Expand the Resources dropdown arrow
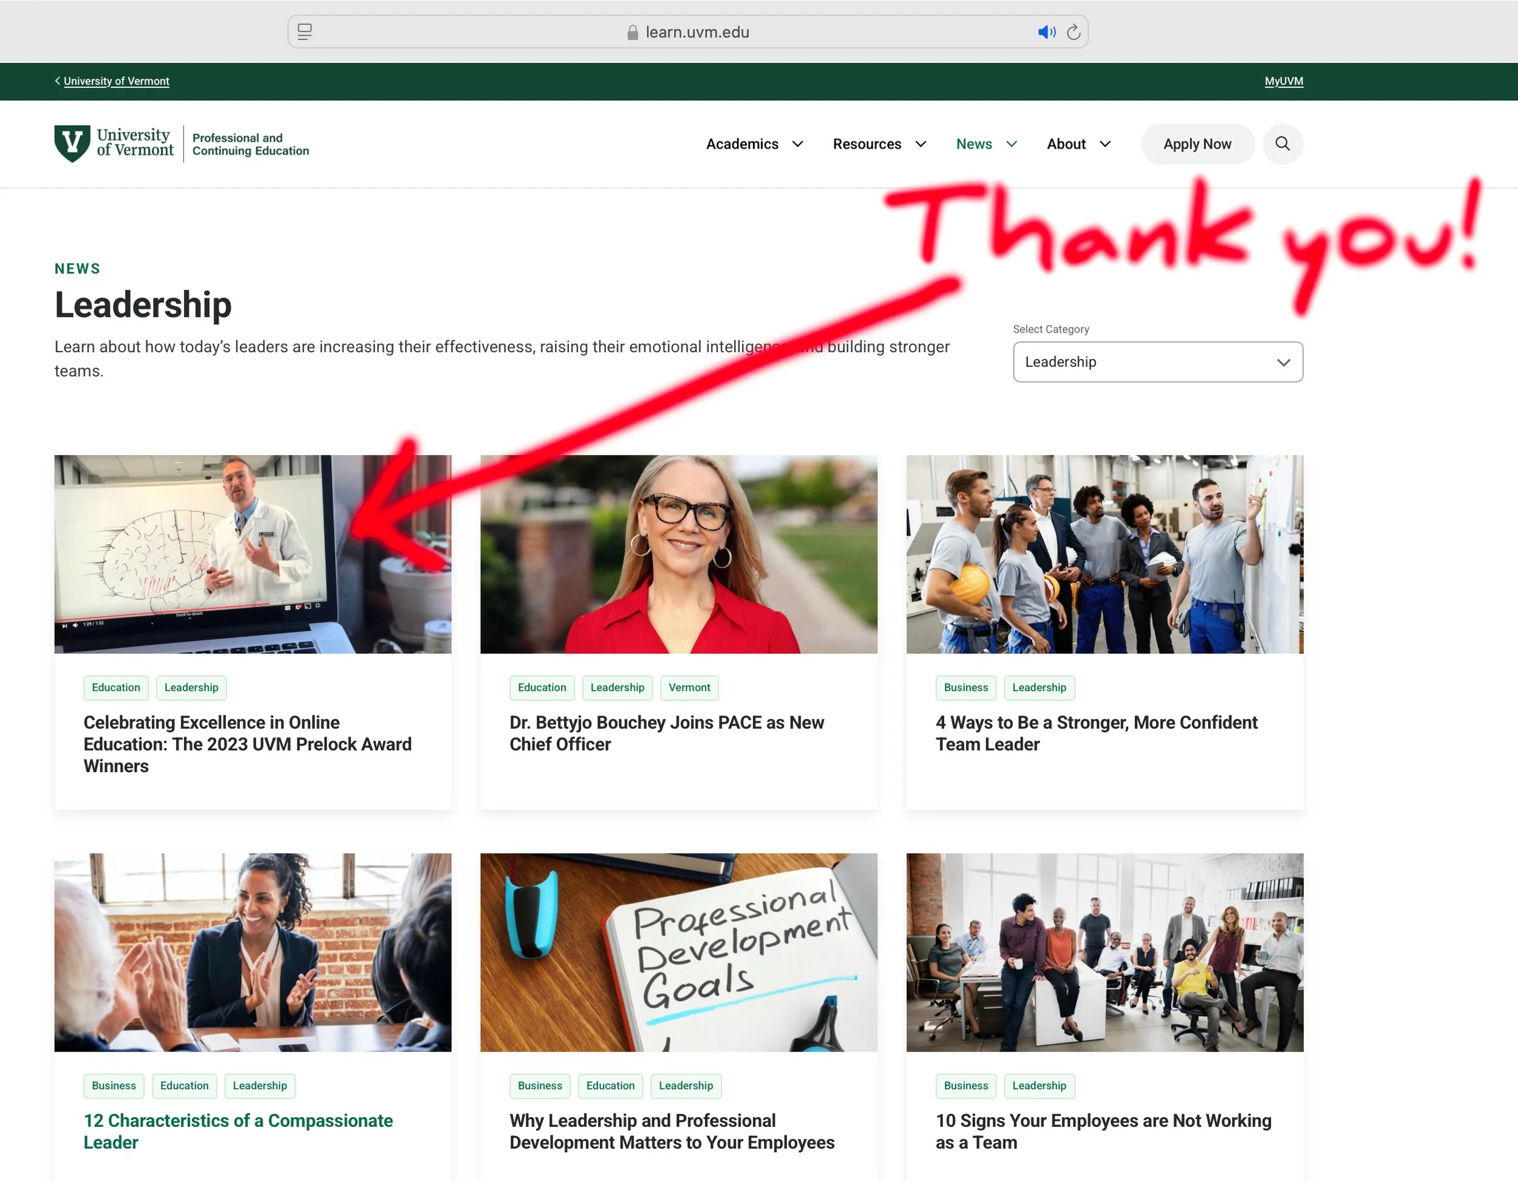1518x1182 pixels. pos(921,144)
